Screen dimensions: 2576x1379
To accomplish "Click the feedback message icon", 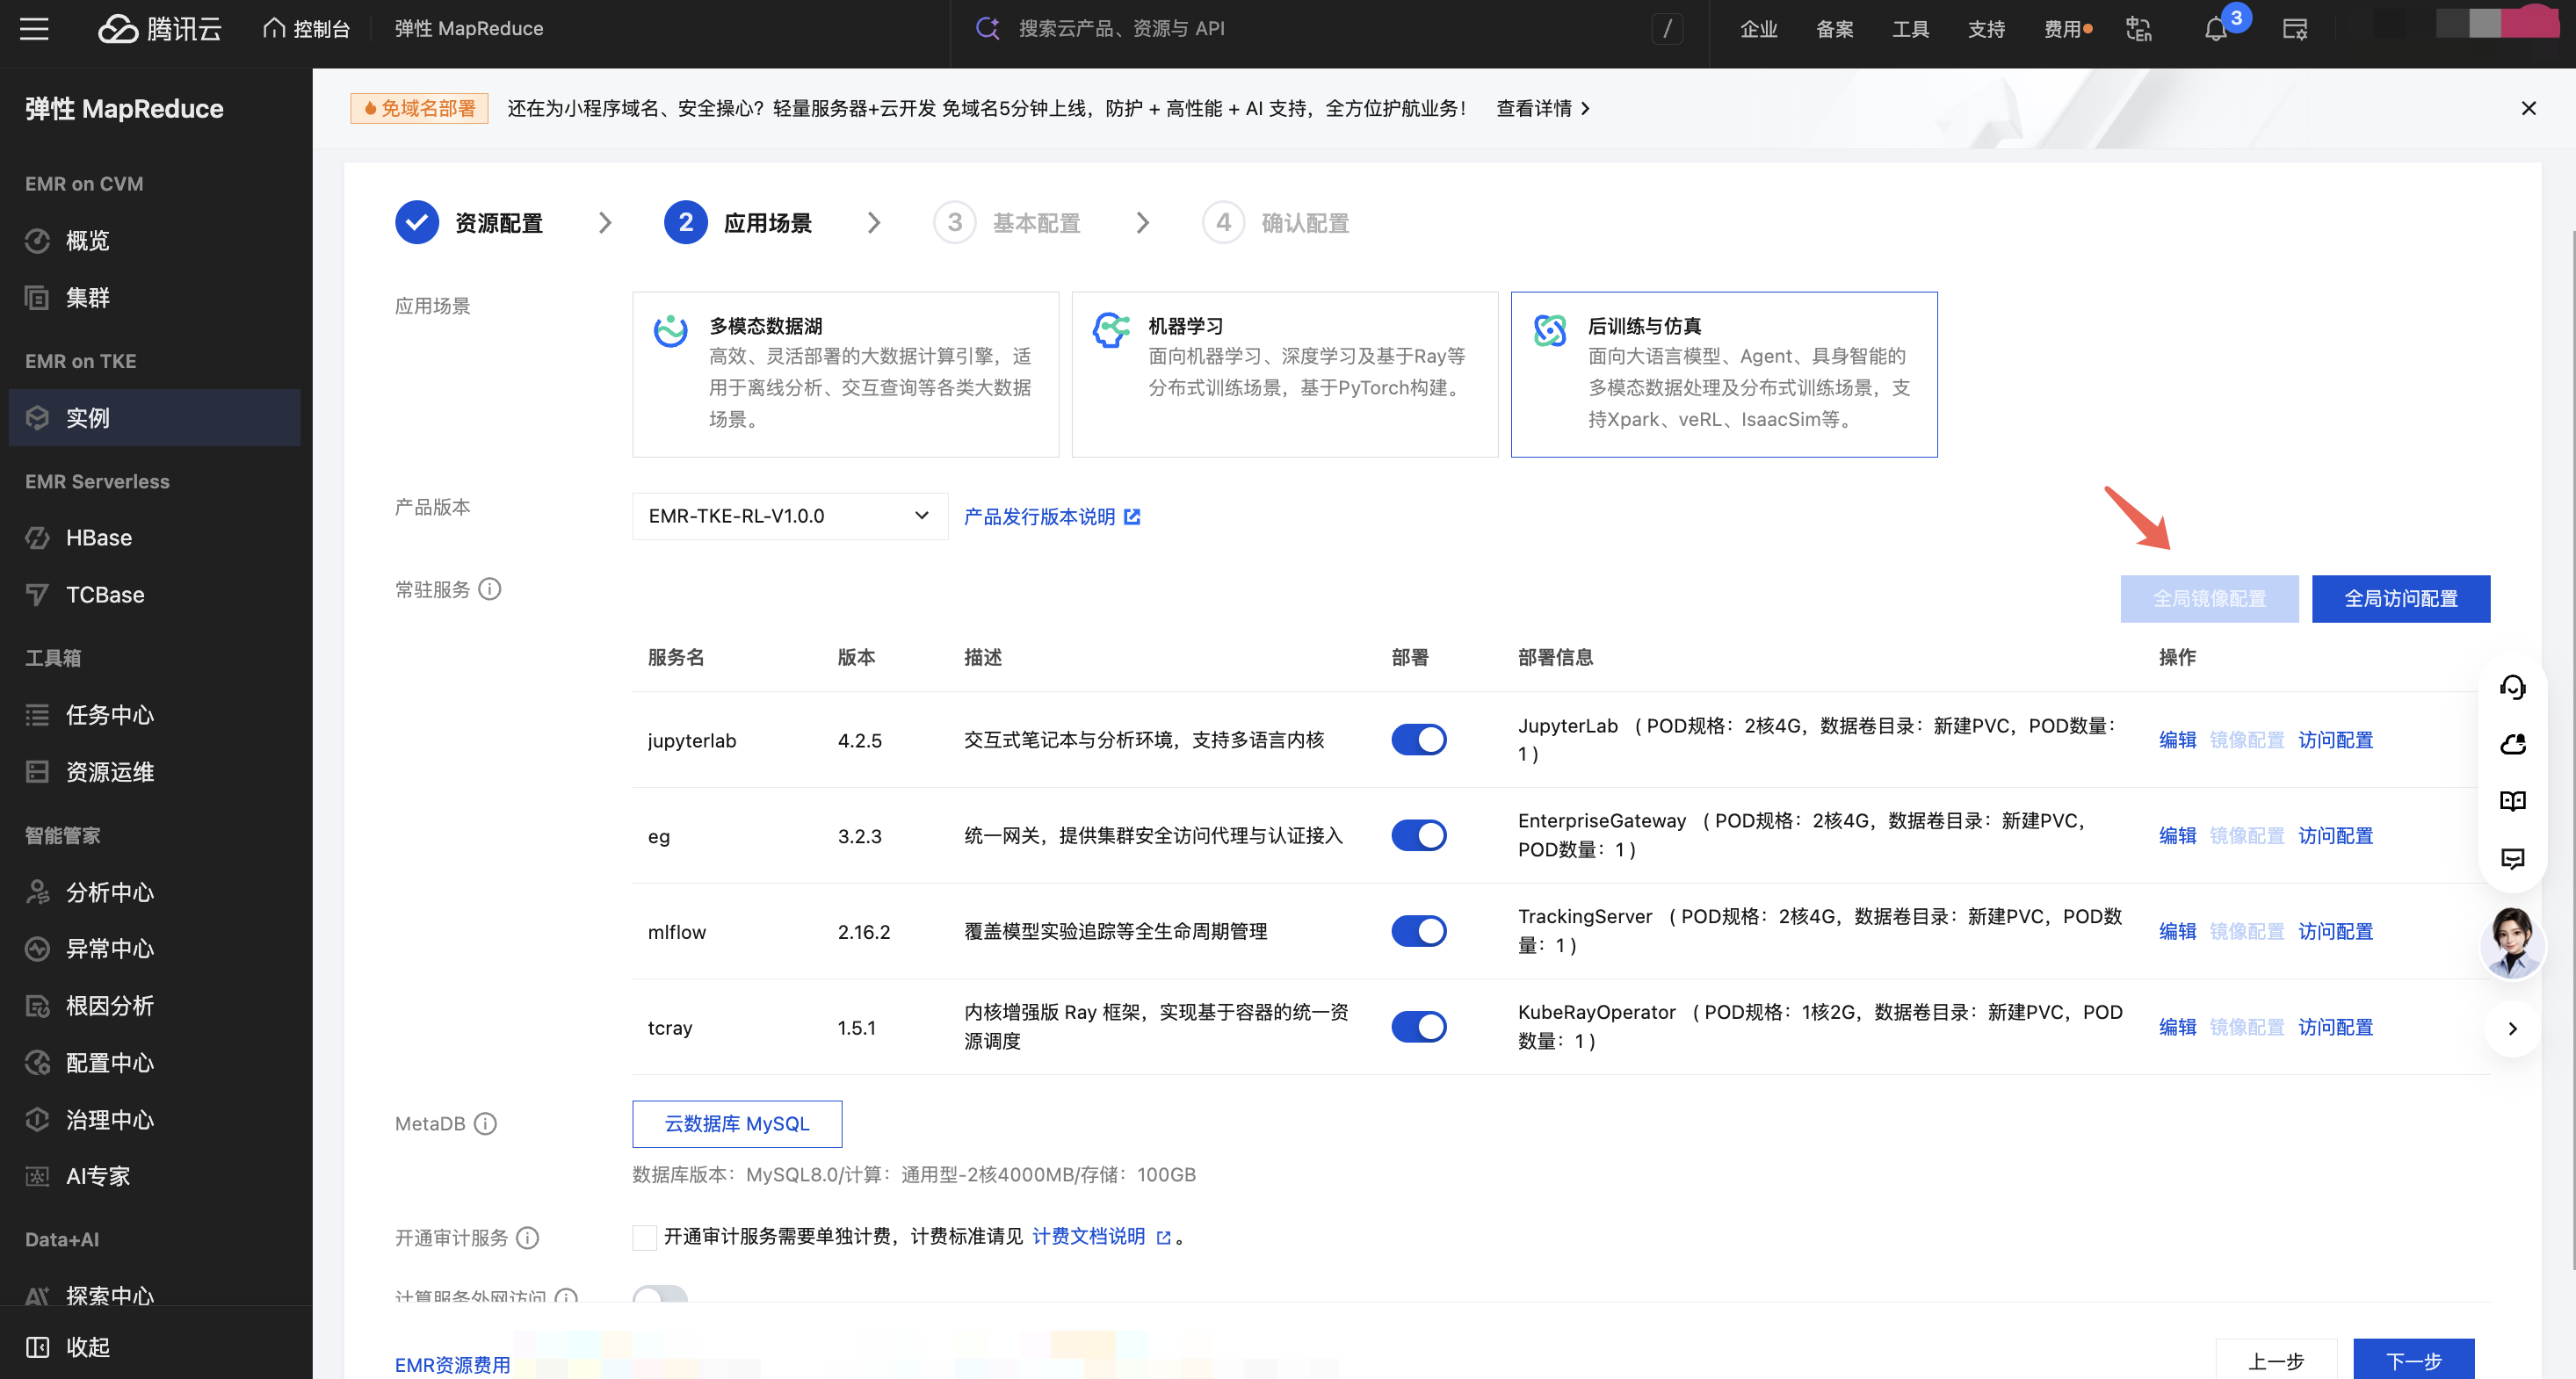I will (2512, 858).
